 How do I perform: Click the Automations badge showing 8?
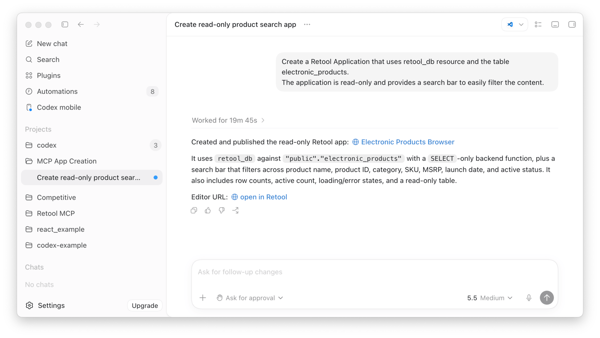coord(152,91)
